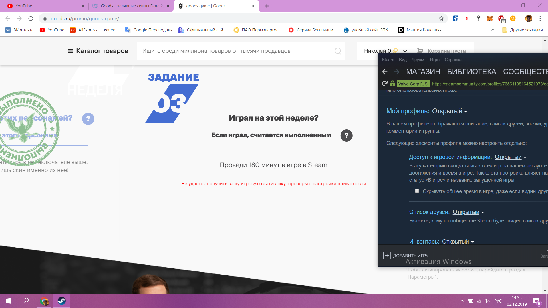Image resolution: width=548 pixels, height=308 pixels.
Task: Open the Друзья menu in Steam
Action: pos(418,60)
